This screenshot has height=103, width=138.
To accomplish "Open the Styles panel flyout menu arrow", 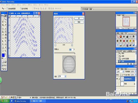I will coord(136,33).
